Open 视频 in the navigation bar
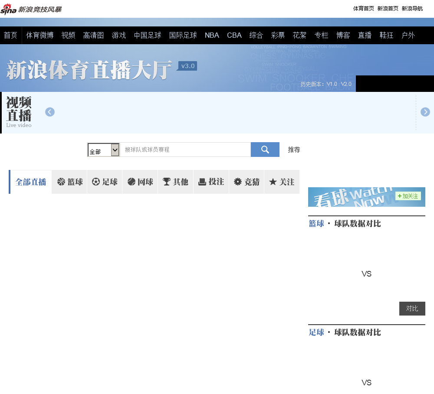 tap(69, 36)
